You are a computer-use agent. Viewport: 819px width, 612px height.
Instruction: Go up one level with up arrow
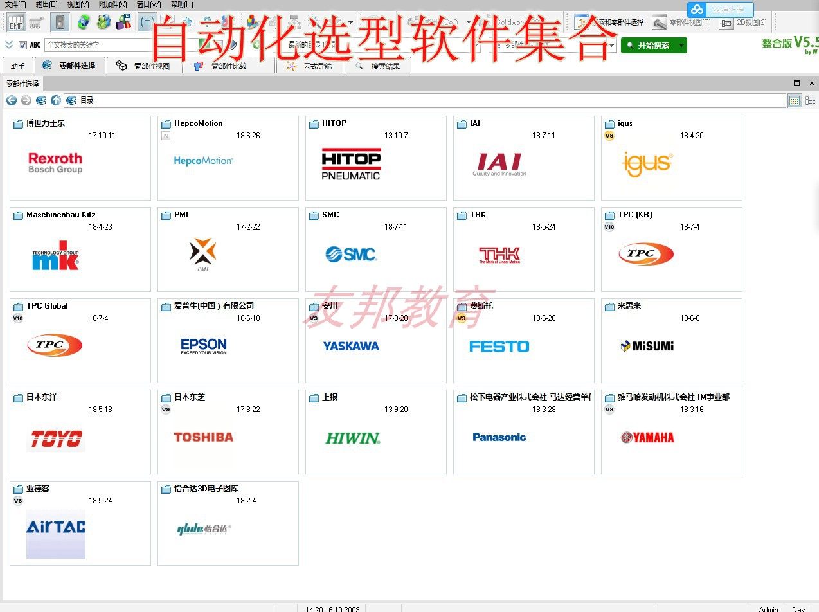[x=56, y=100]
